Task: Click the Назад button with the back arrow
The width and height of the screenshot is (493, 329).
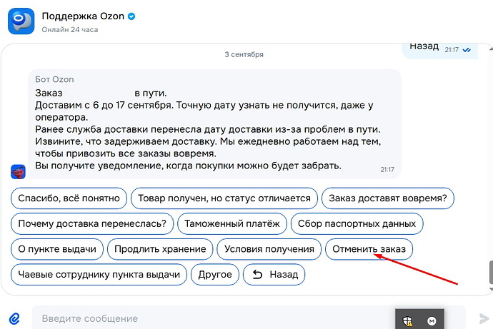Action: click(x=274, y=275)
